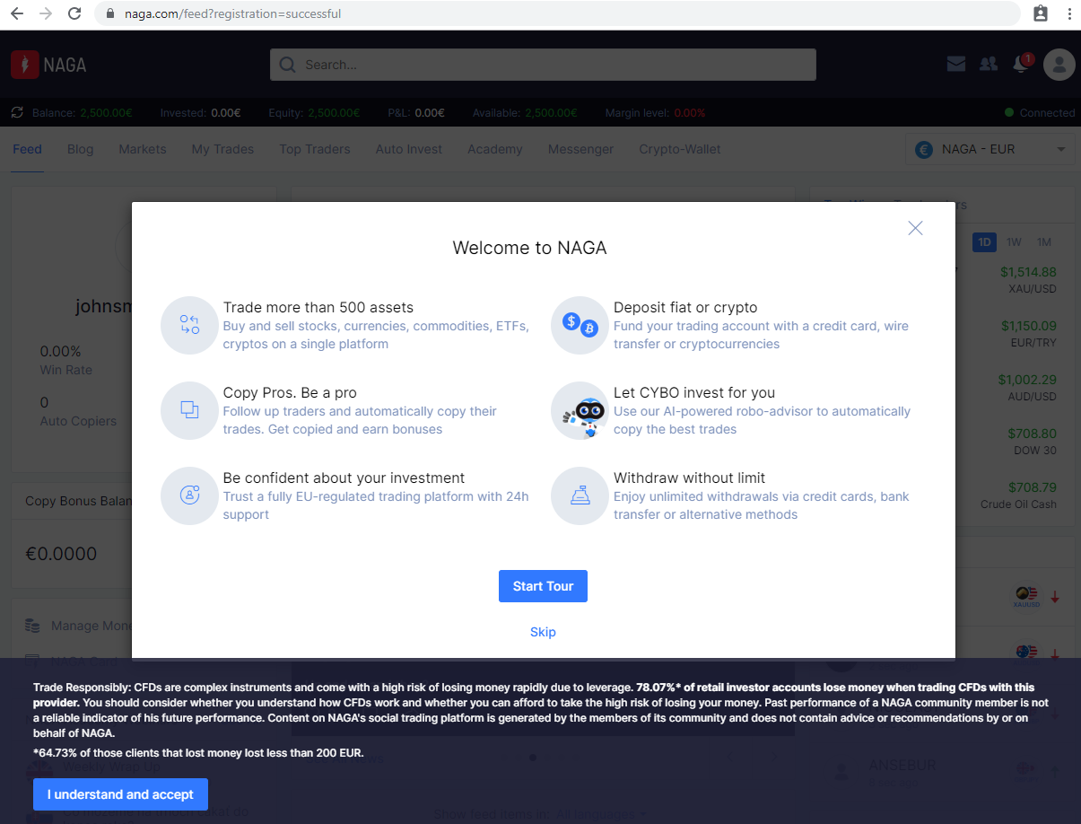
Task: Open the user avatar profile menu
Action: [1059, 65]
